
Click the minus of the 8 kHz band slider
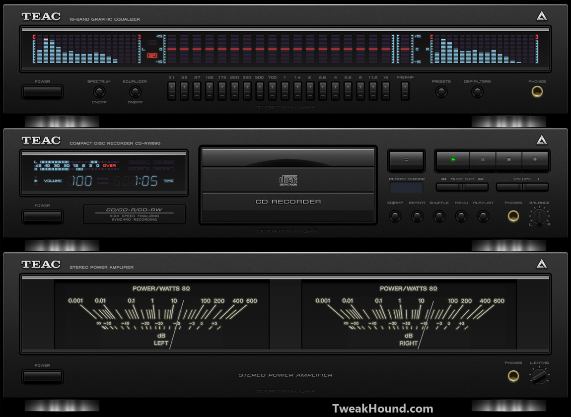click(x=360, y=95)
